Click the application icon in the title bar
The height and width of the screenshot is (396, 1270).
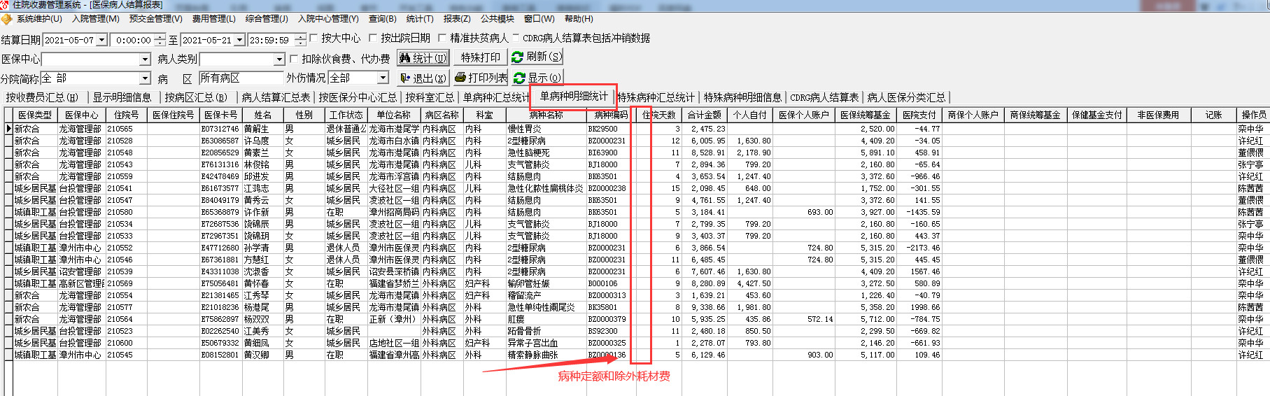[6, 5]
